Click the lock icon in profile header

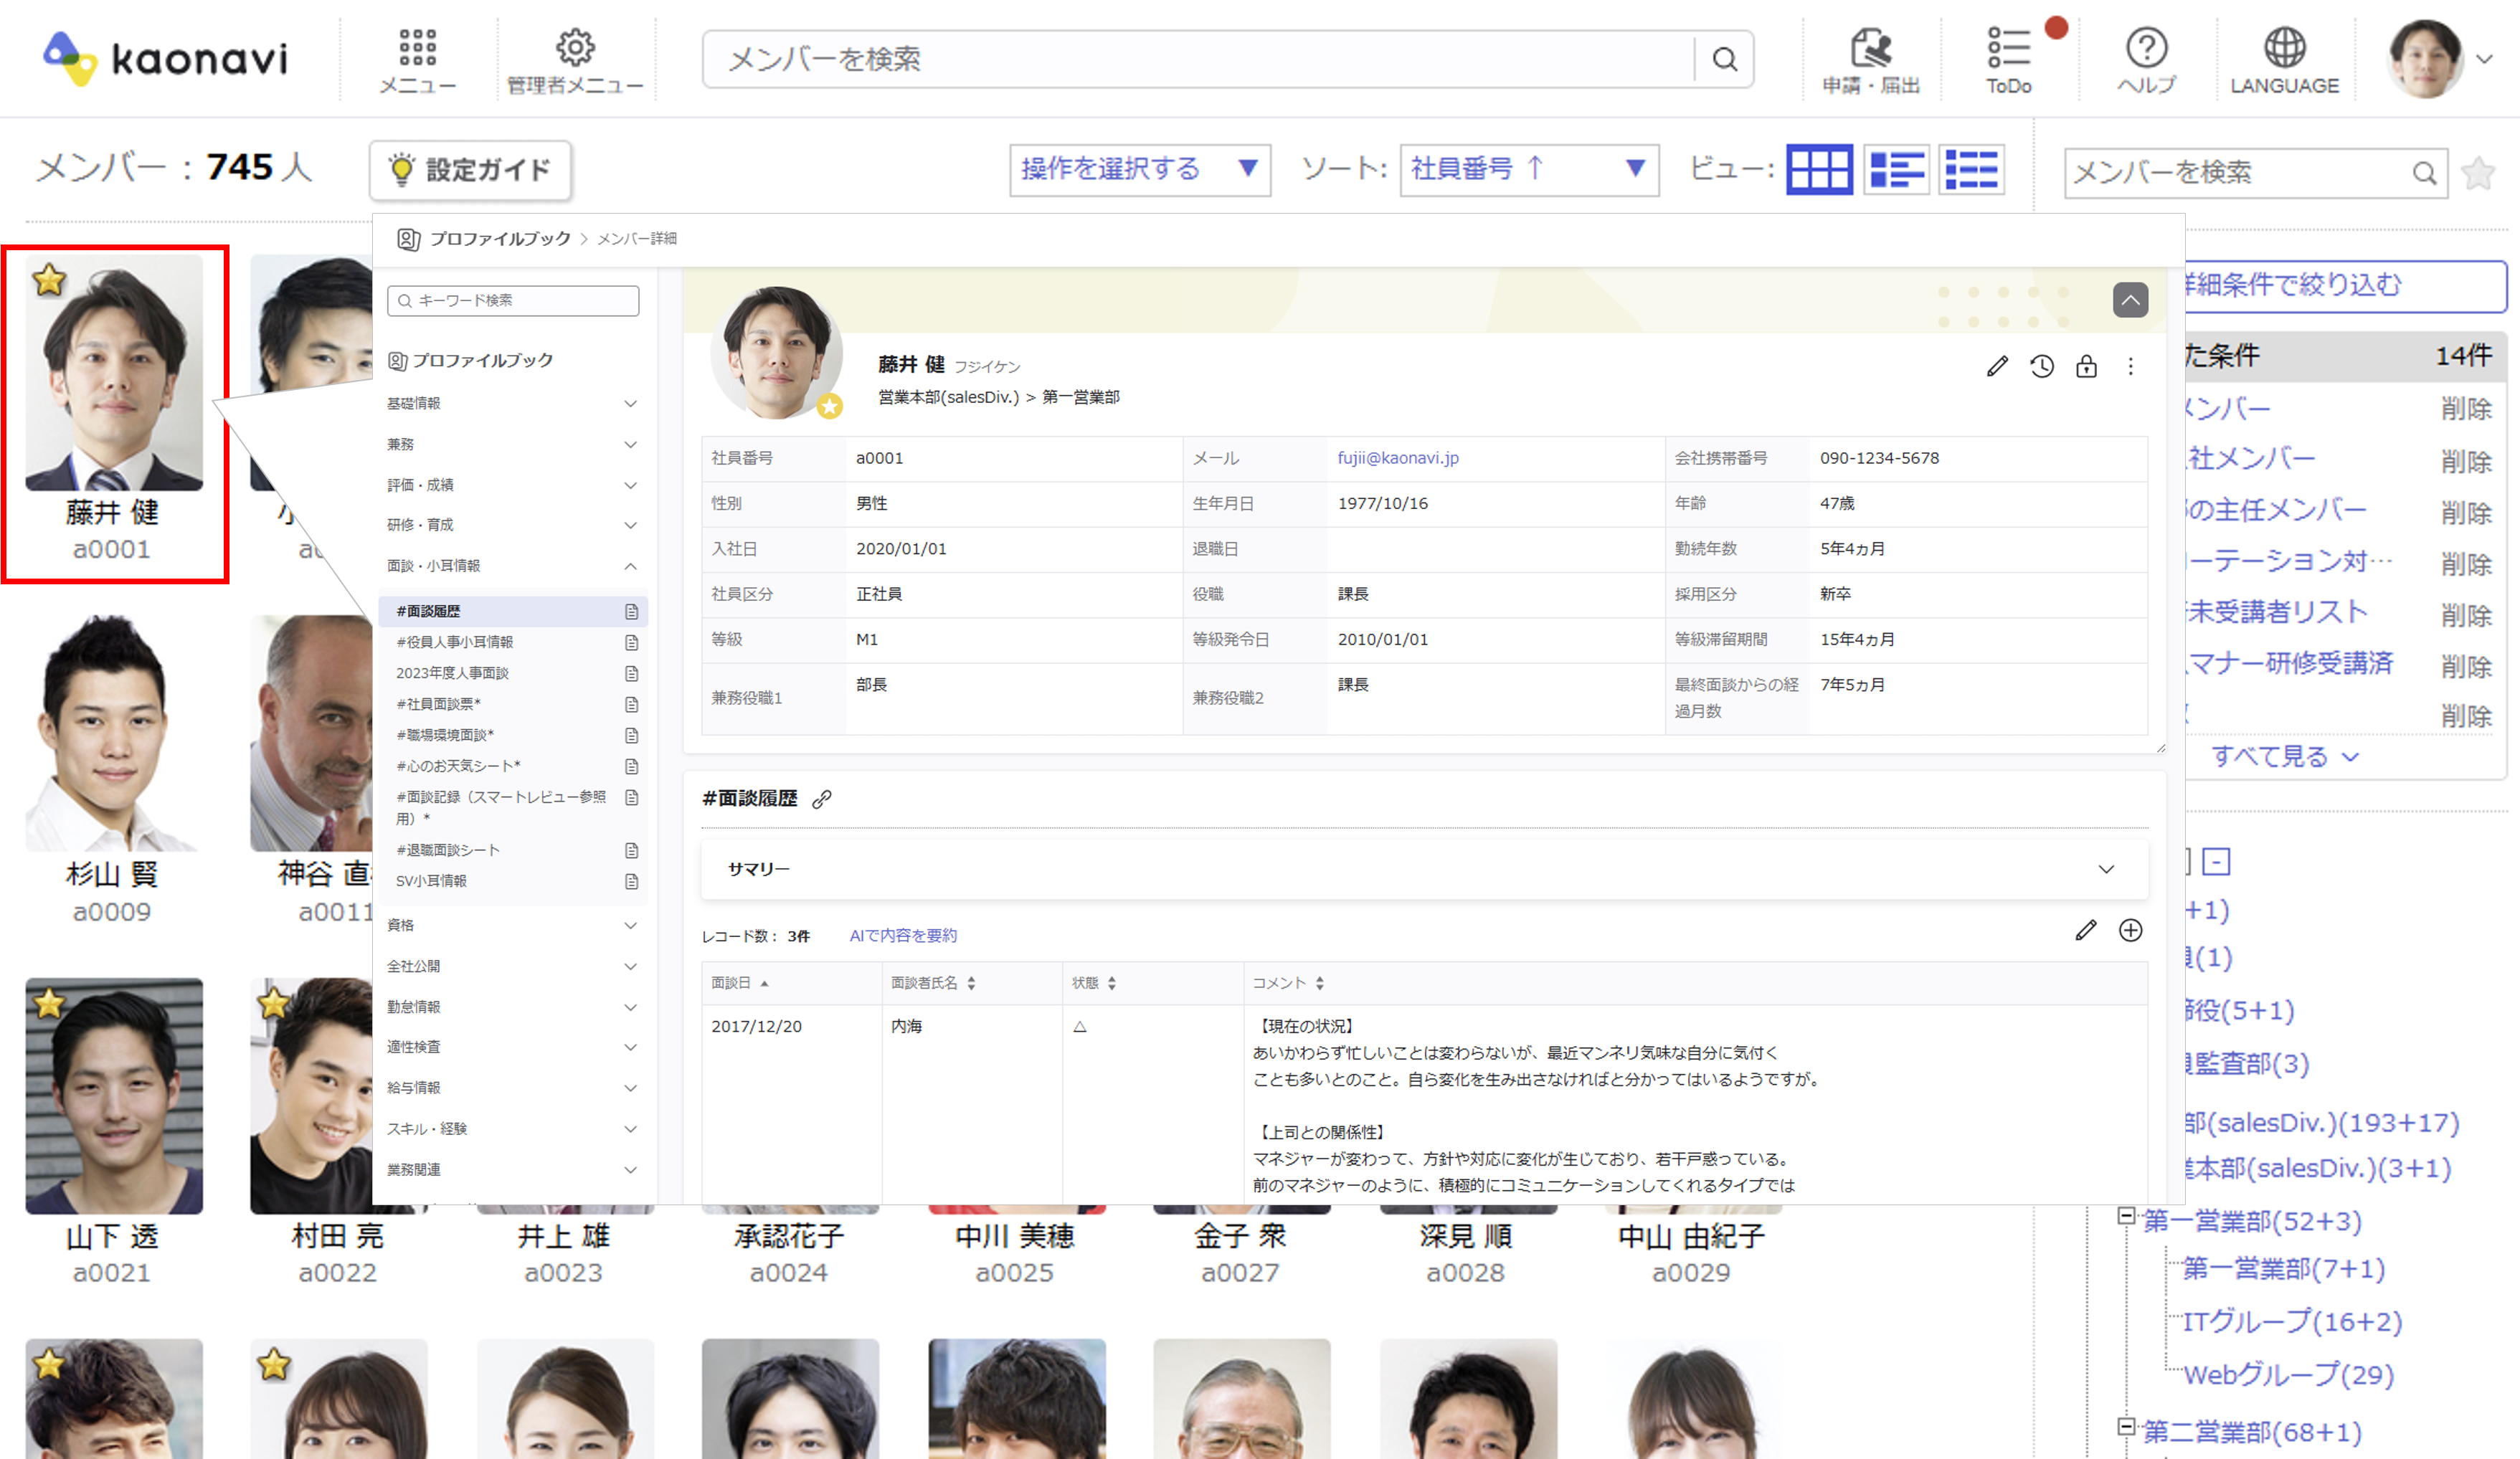(x=2086, y=367)
